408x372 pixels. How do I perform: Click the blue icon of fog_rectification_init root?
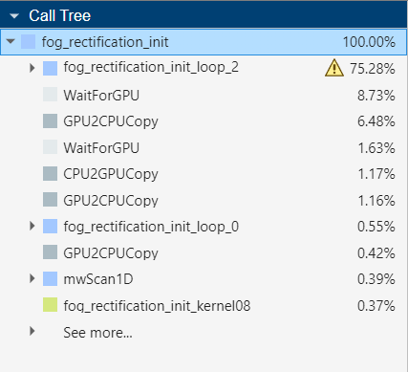[x=28, y=42]
